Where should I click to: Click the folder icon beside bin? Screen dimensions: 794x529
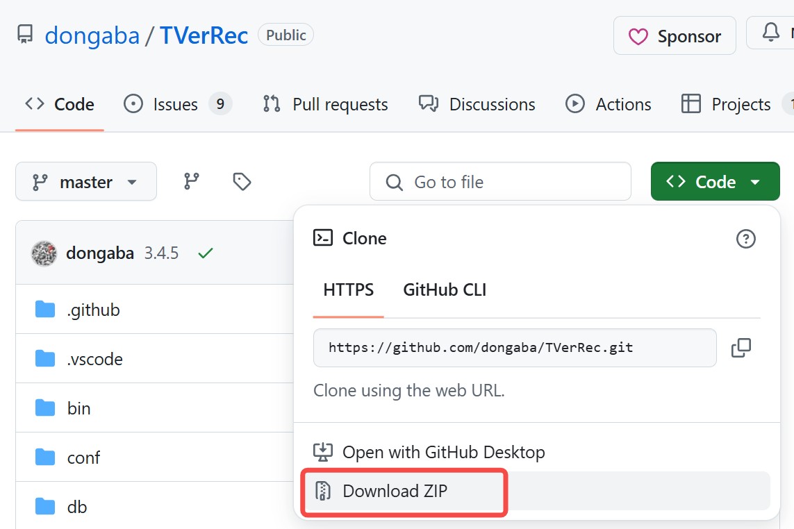(x=45, y=408)
